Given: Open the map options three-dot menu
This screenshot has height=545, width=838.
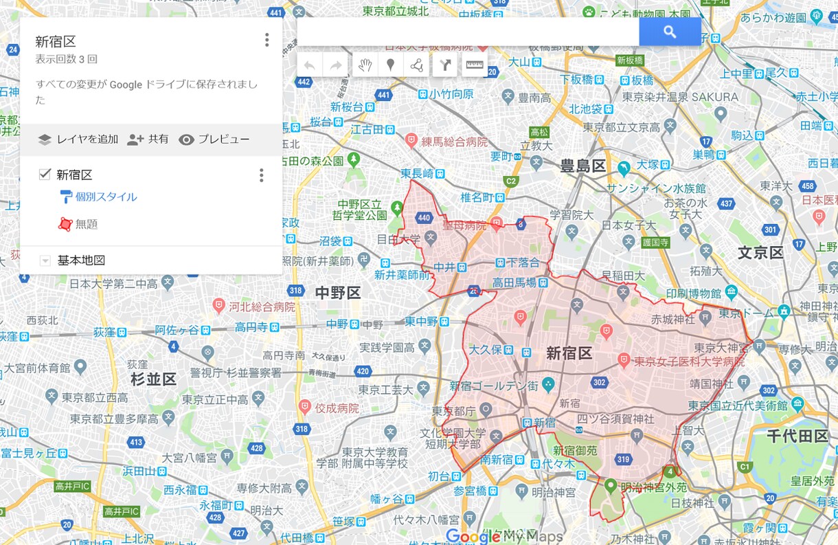Looking at the screenshot, I should tap(267, 41).
